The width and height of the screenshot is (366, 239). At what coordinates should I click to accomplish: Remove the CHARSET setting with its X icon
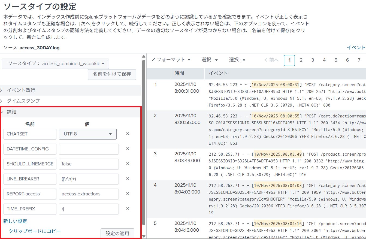127,134
